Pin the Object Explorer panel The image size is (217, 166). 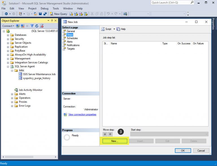(52, 21)
